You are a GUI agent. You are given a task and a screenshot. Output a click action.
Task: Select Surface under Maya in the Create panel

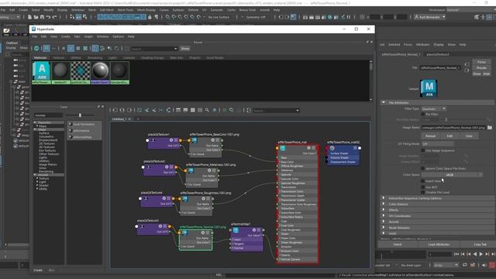pos(44,133)
